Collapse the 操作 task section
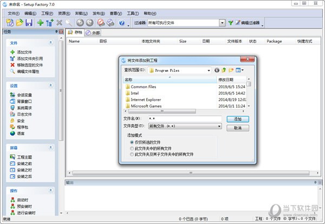 50,190
